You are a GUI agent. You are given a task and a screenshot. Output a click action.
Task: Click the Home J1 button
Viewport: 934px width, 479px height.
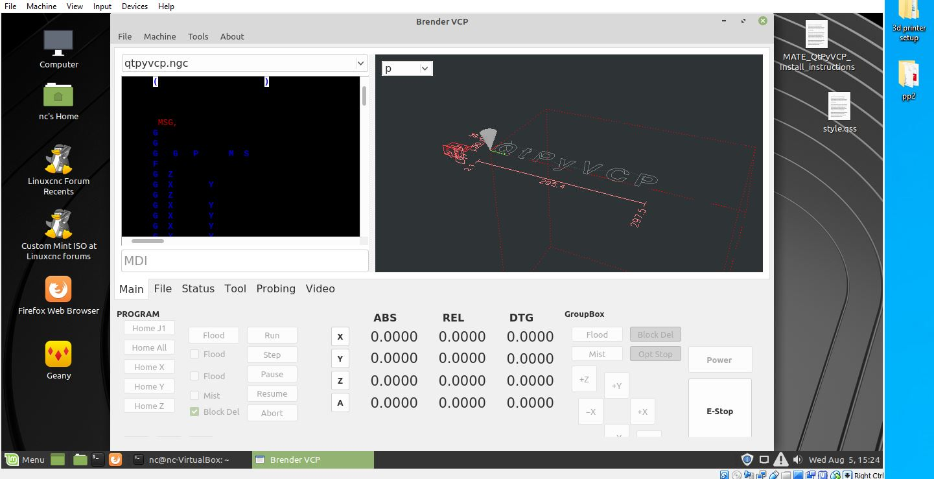[149, 328]
